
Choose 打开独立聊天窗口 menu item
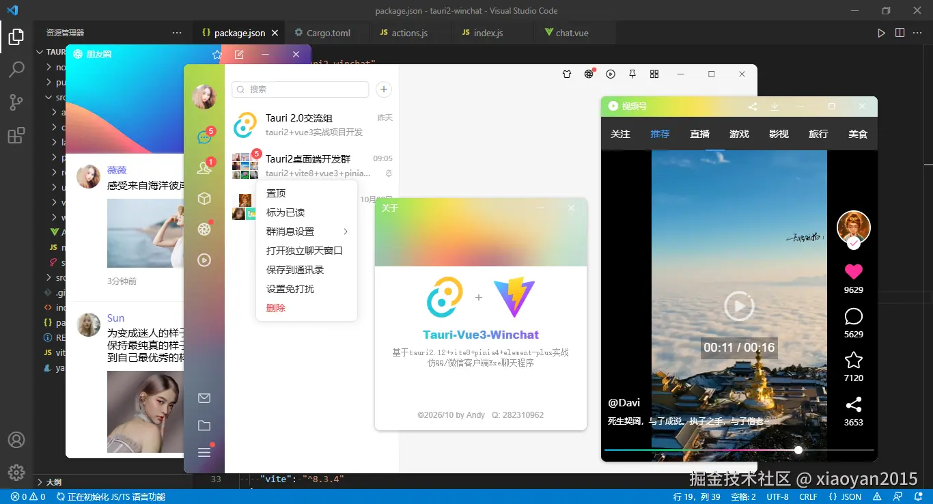point(307,251)
